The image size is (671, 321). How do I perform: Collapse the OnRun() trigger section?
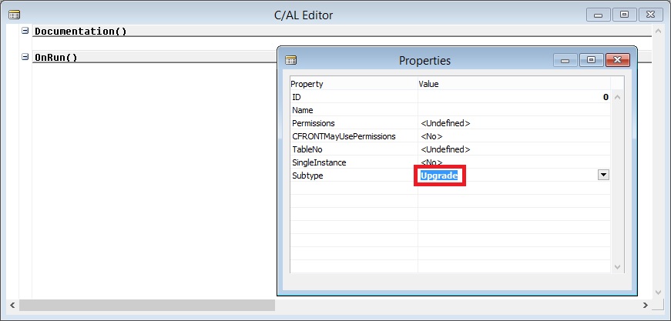click(x=25, y=57)
